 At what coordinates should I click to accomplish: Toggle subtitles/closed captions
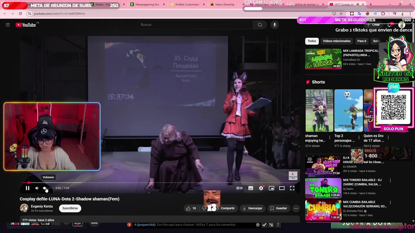point(251,188)
